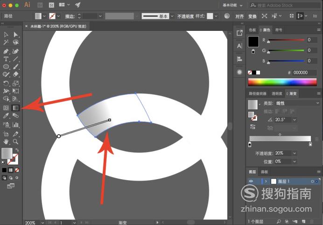Image resolution: width=323 pixels, height=225 pixels.
Task: Select the Column Graph tool
Action: pyautogui.click(x=16, y=125)
